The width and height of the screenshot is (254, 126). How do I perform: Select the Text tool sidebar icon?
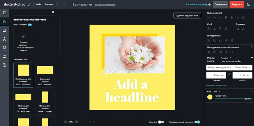click(4, 39)
